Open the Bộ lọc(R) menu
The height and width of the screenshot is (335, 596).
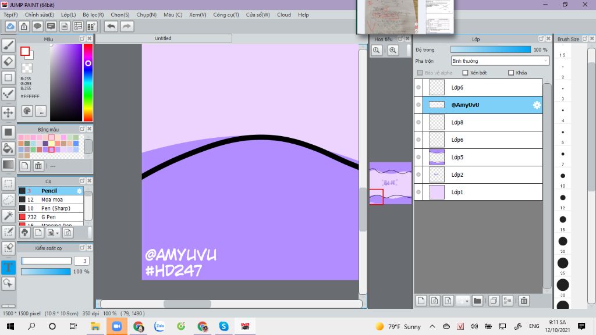(x=93, y=15)
